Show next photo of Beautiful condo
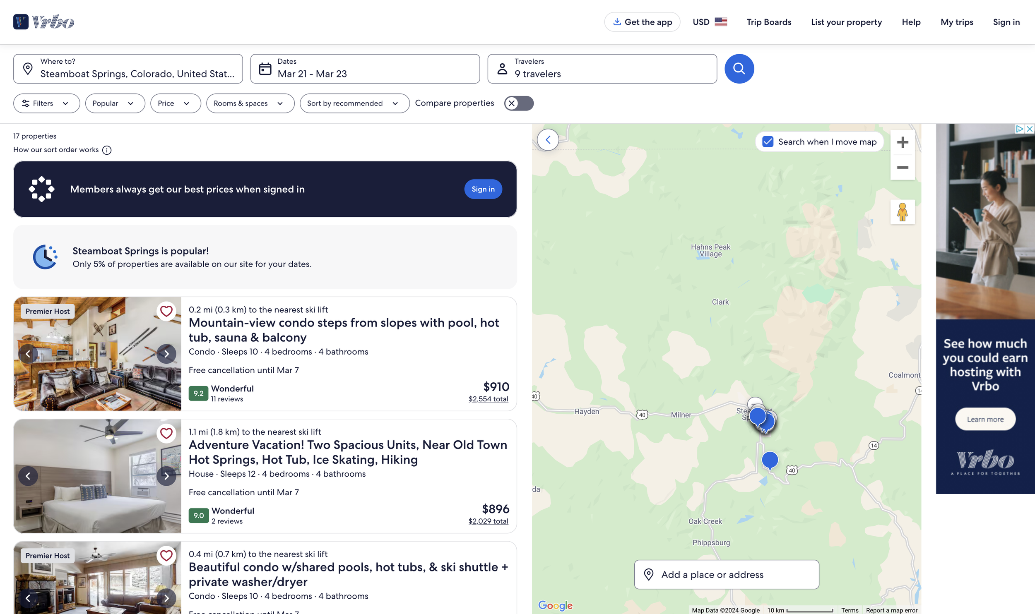This screenshot has height=614, width=1035. click(166, 598)
